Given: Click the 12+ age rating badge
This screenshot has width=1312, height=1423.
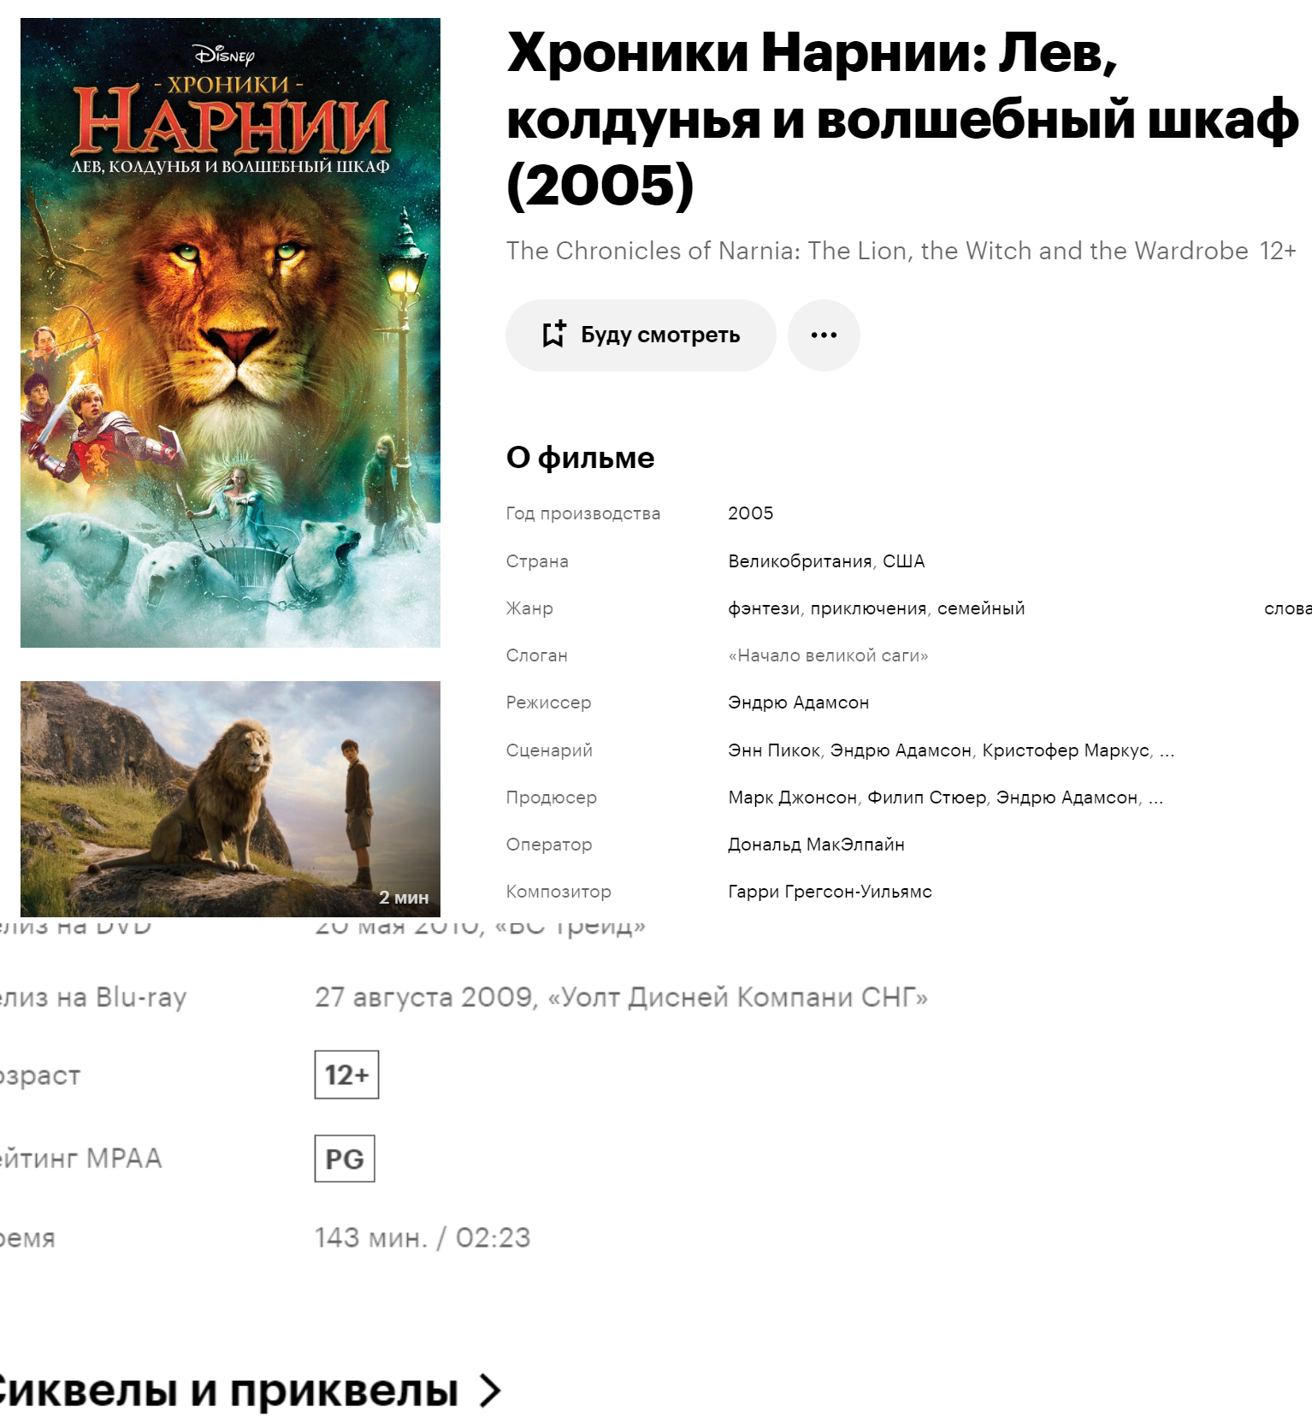Looking at the screenshot, I should pyautogui.click(x=346, y=1075).
